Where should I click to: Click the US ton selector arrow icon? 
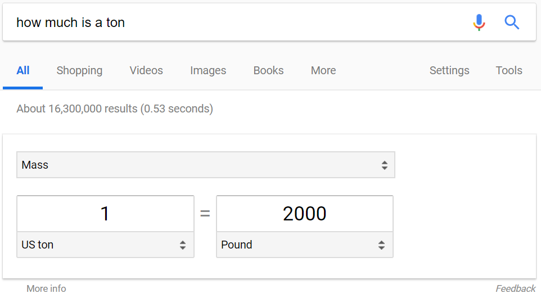183,245
